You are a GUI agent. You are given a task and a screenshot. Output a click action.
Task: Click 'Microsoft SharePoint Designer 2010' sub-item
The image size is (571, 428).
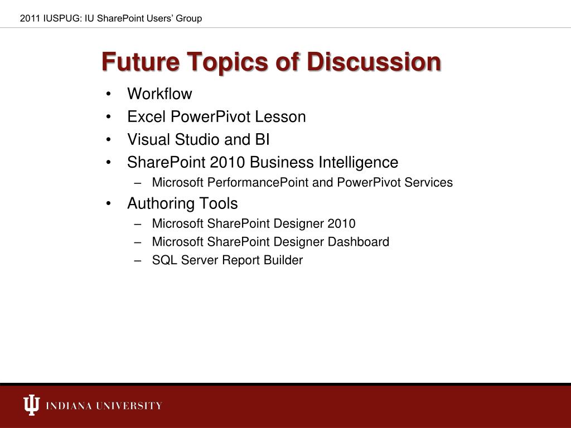point(254,223)
